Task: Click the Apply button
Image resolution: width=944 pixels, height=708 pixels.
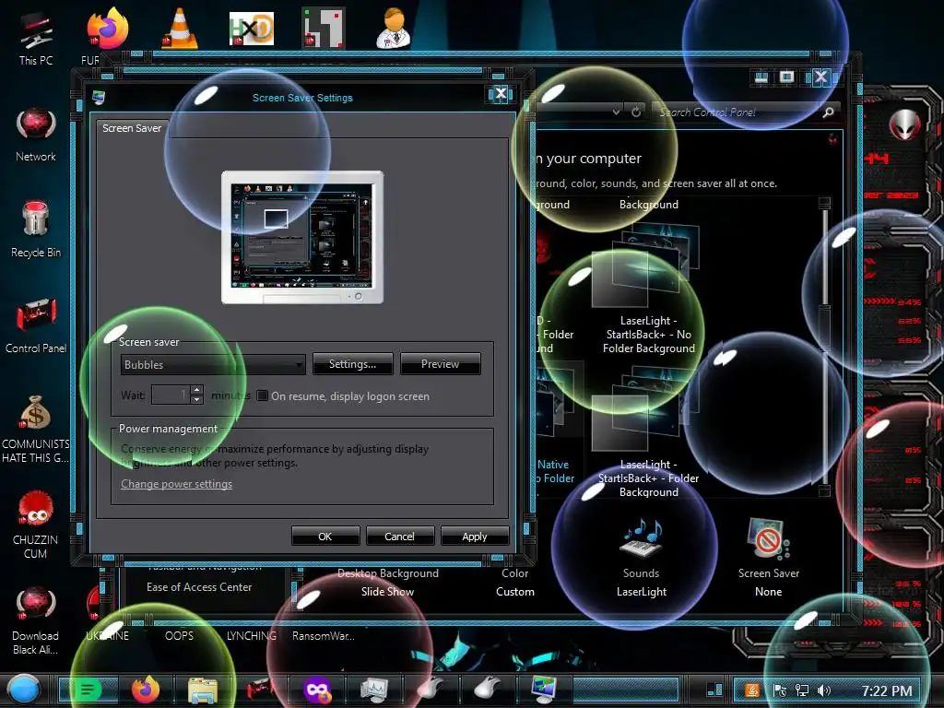Action: pyautogui.click(x=475, y=536)
